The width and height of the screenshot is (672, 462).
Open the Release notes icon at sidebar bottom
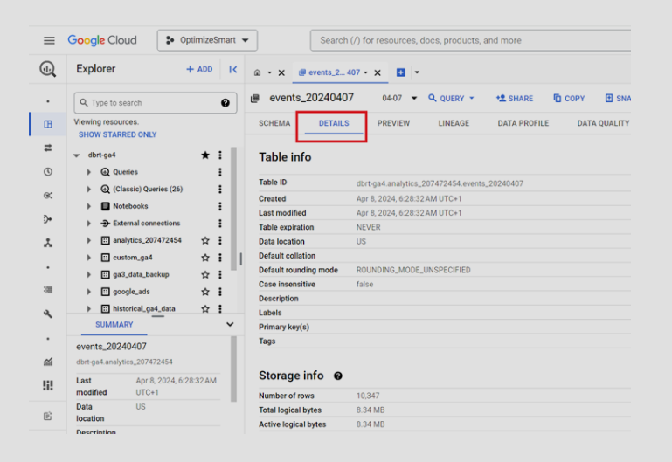[x=47, y=416]
